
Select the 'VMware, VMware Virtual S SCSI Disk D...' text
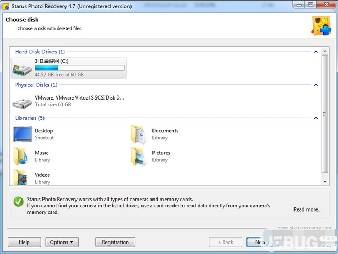tap(79, 98)
